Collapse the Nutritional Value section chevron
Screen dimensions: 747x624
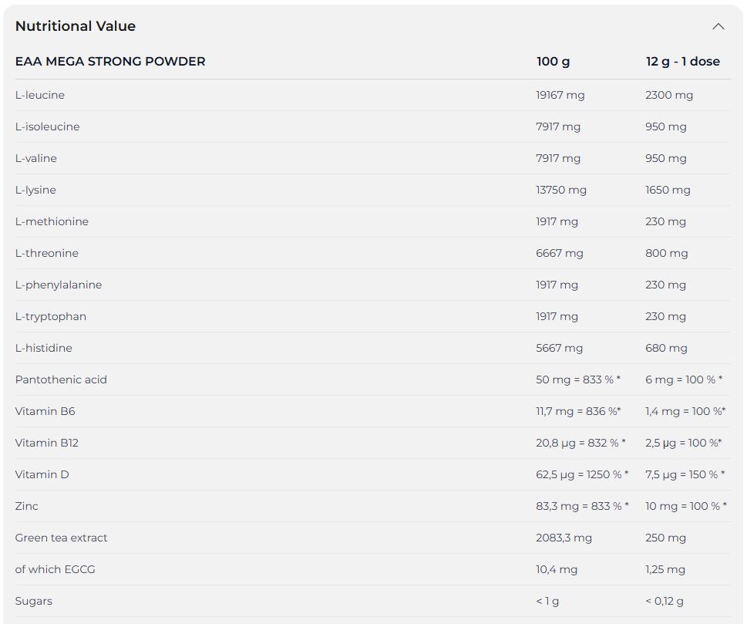(x=718, y=26)
